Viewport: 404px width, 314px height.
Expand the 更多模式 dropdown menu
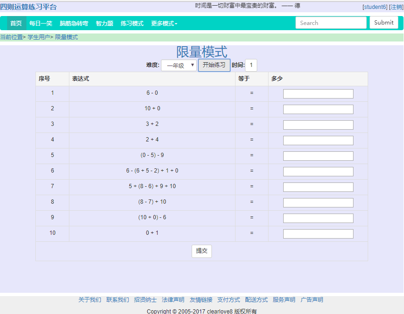point(164,24)
